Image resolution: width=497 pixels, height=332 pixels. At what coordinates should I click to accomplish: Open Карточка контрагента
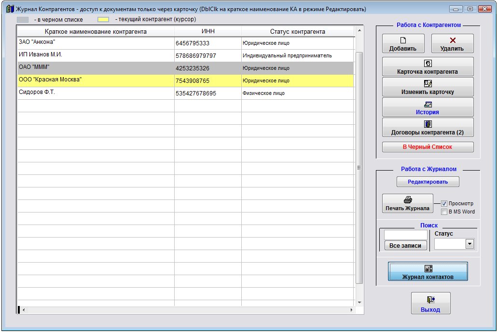pyautogui.click(x=428, y=66)
